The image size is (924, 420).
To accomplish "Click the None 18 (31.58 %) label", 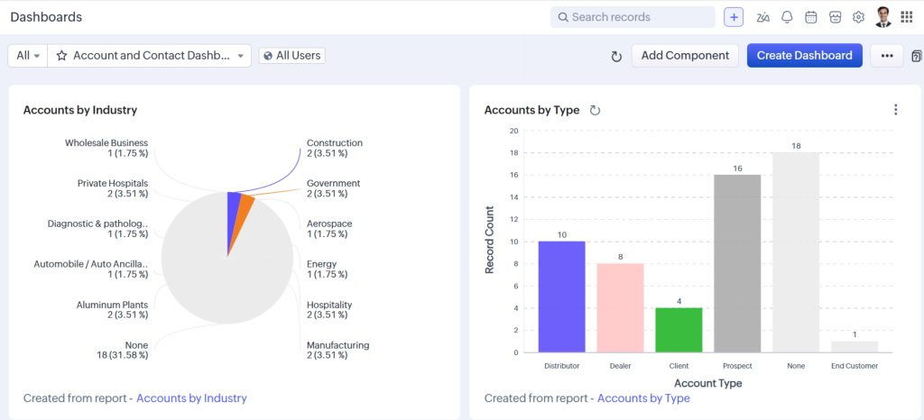I will (x=123, y=350).
